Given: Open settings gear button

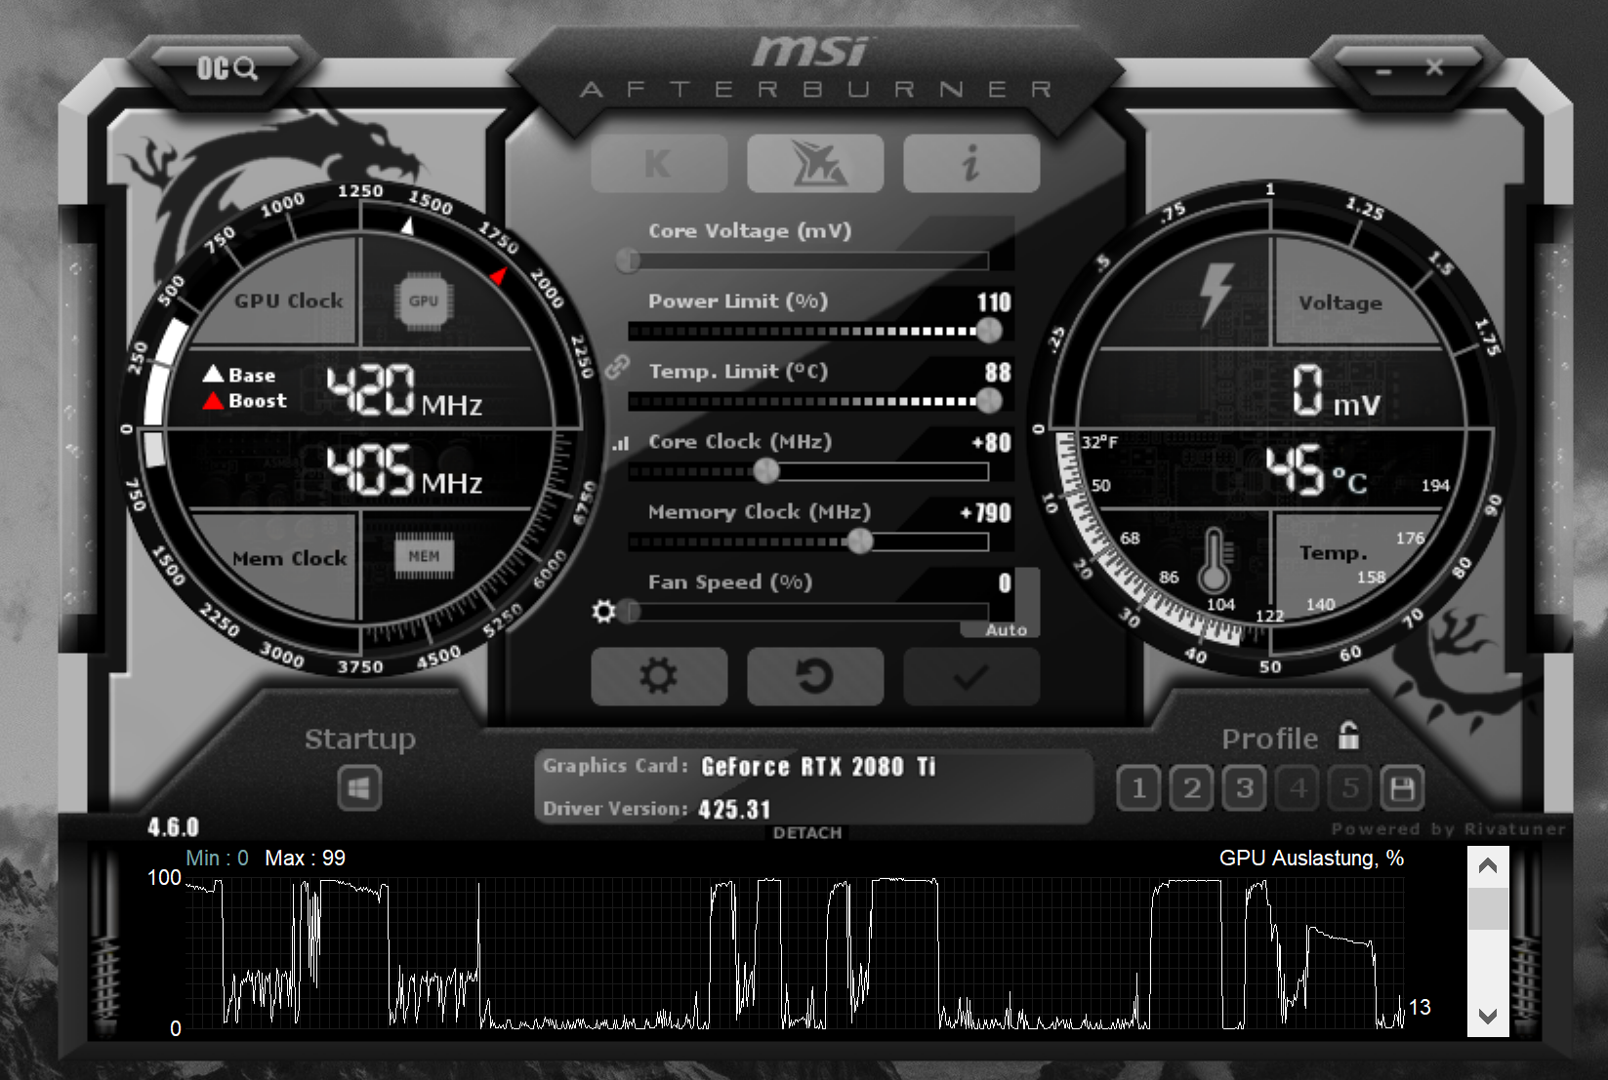Looking at the screenshot, I should (659, 676).
